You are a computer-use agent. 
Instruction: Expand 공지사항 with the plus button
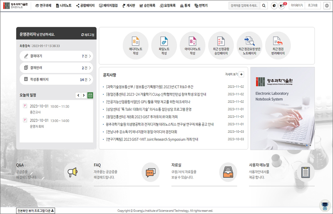(x=241, y=74)
